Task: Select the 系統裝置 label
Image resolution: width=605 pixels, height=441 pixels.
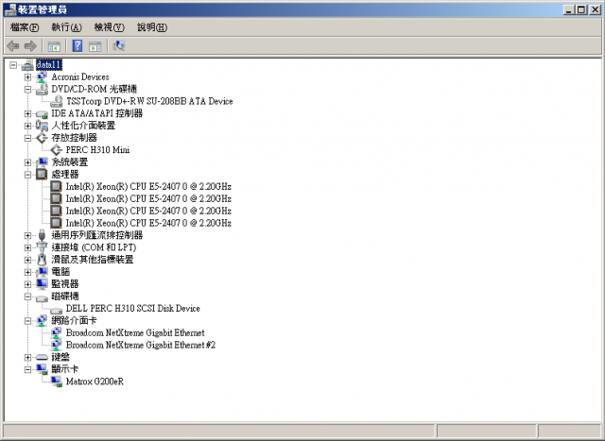Action: [69, 162]
